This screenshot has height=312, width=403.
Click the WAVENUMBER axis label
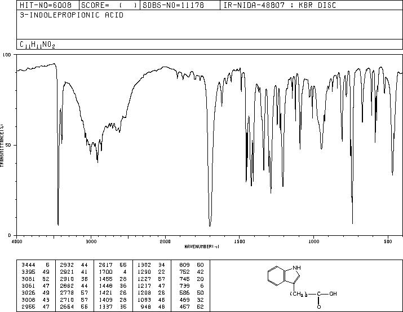click(x=202, y=247)
